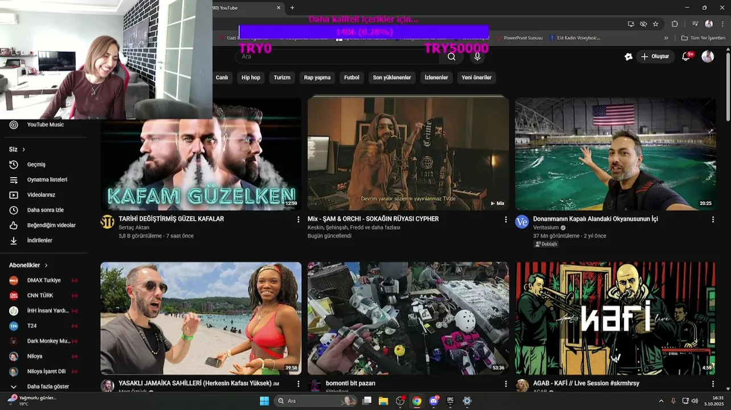Show hidden system tray icons chevron
Viewport: 731px width, 410px height.
tap(661, 401)
